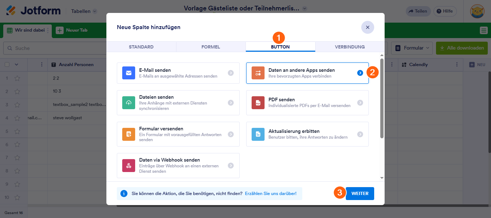Toggle the select-all rows checkbox
The image size is (491, 218).
point(7,65)
